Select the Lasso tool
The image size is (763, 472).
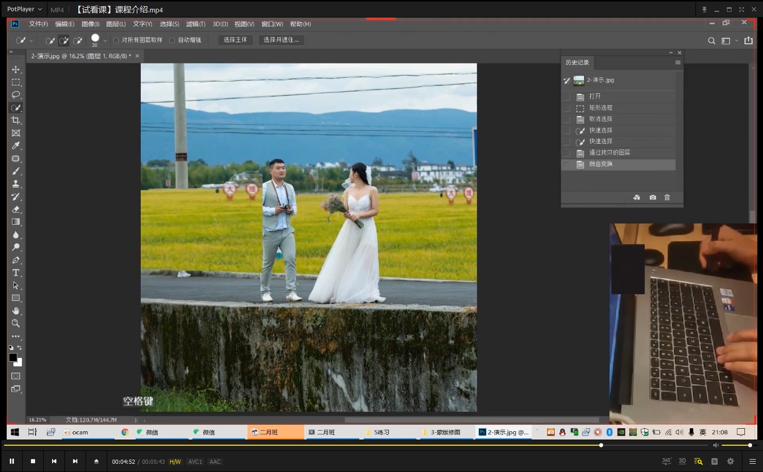(x=16, y=95)
